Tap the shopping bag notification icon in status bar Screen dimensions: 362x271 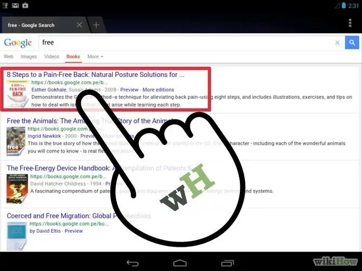click(x=25, y=5)
